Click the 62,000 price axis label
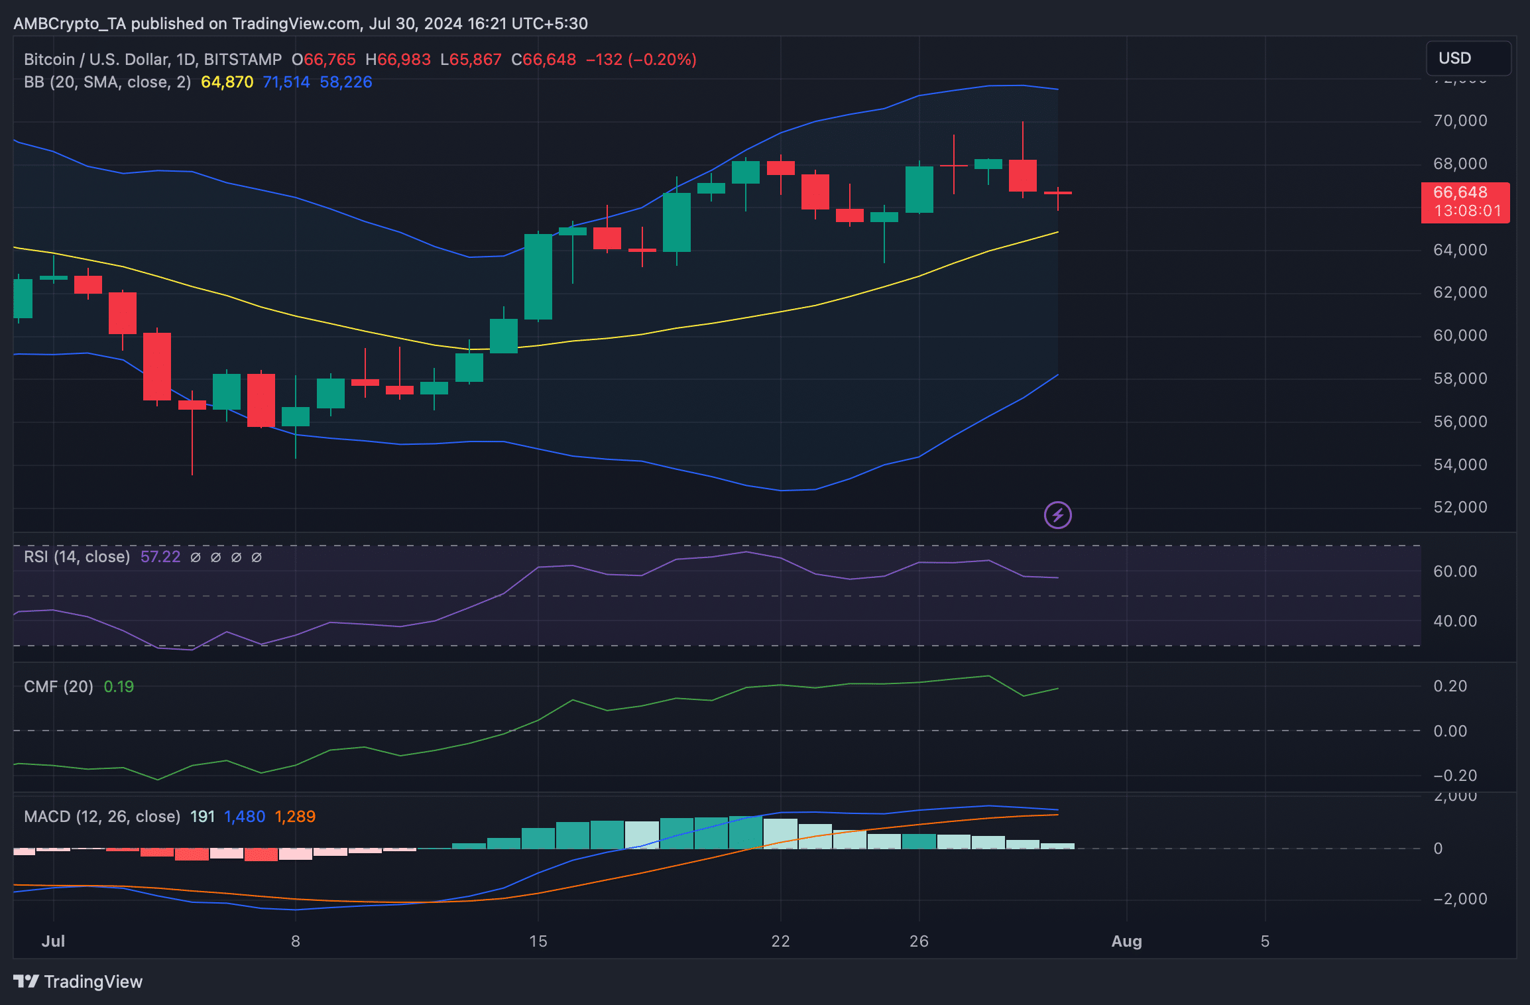 click(x=1460, y=292)
